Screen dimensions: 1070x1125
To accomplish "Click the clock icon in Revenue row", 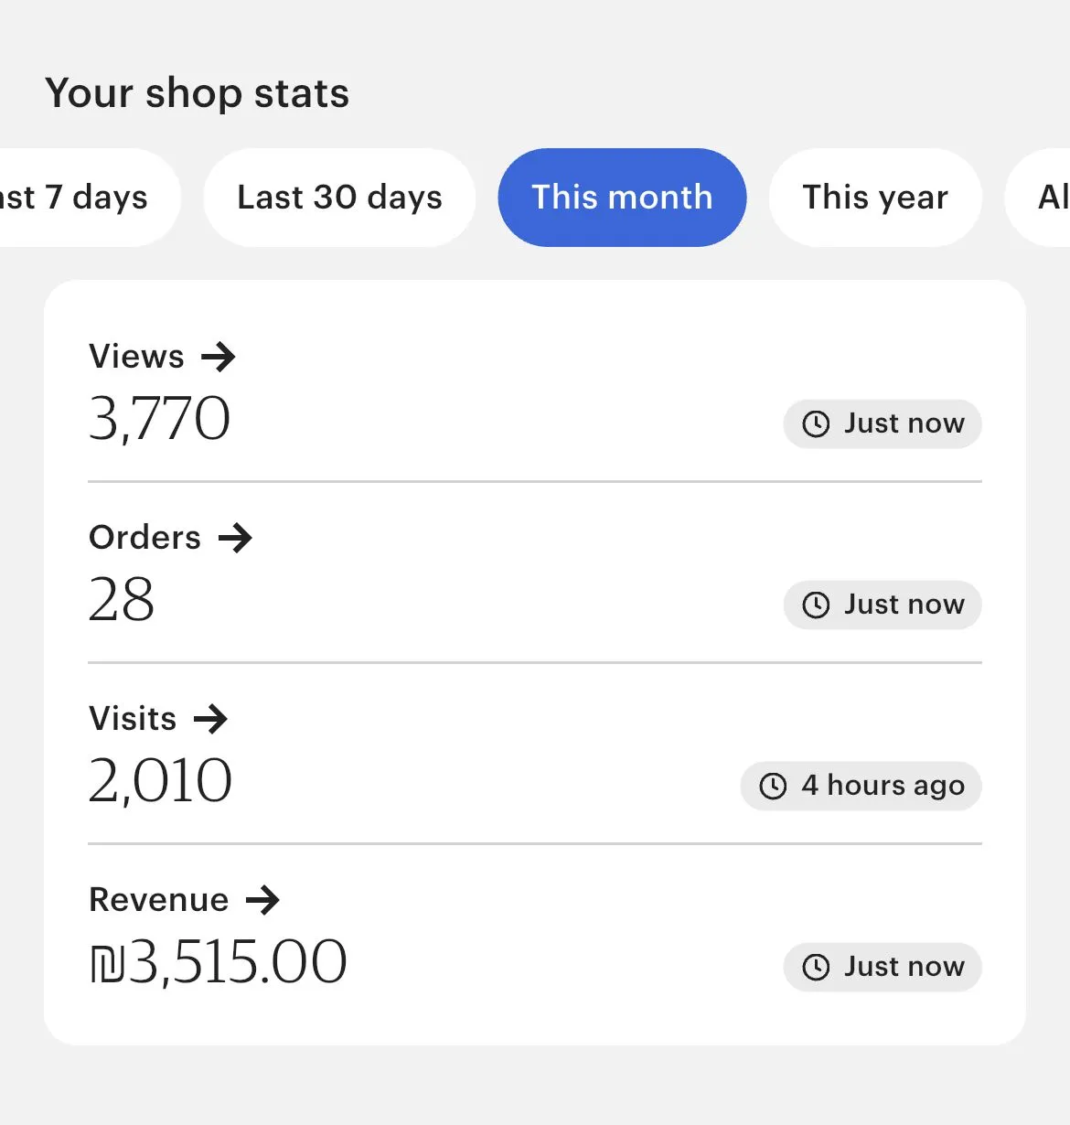I will coord(816,968).
